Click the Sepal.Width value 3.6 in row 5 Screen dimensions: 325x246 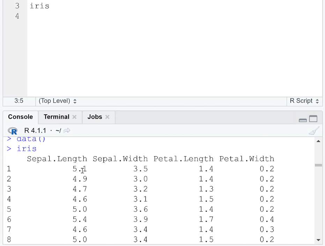tap(141, 209)
